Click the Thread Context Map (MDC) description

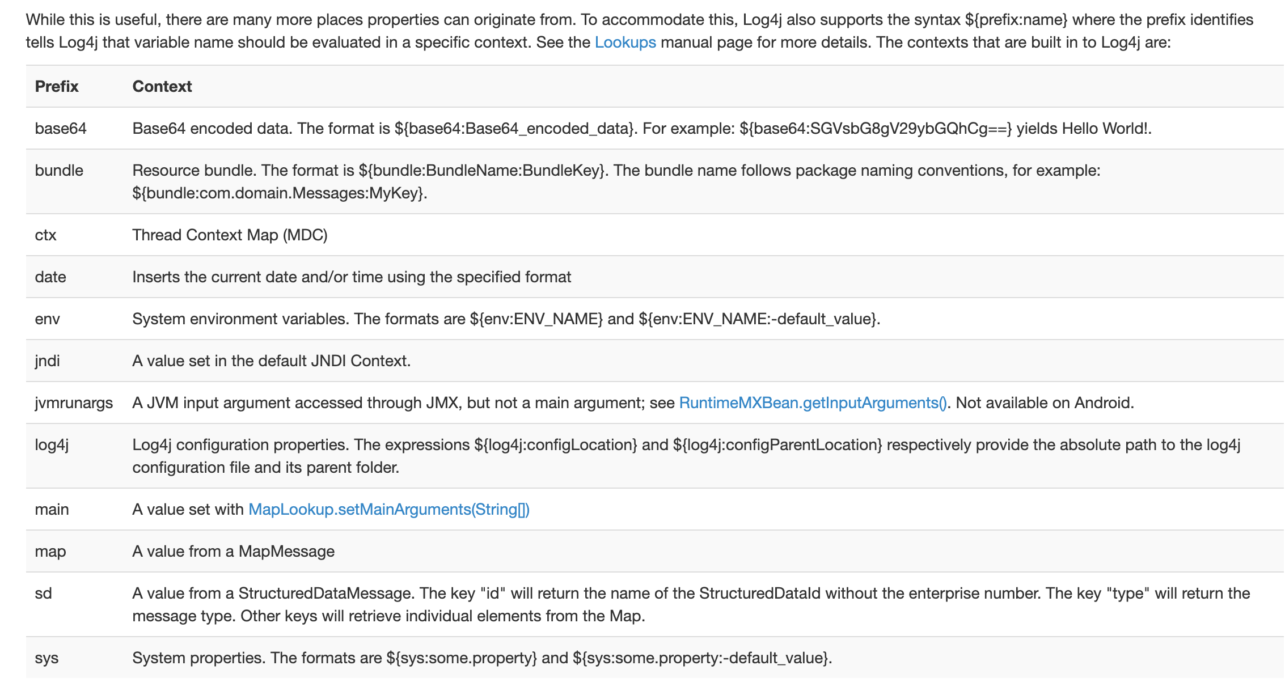coord(230,235)
